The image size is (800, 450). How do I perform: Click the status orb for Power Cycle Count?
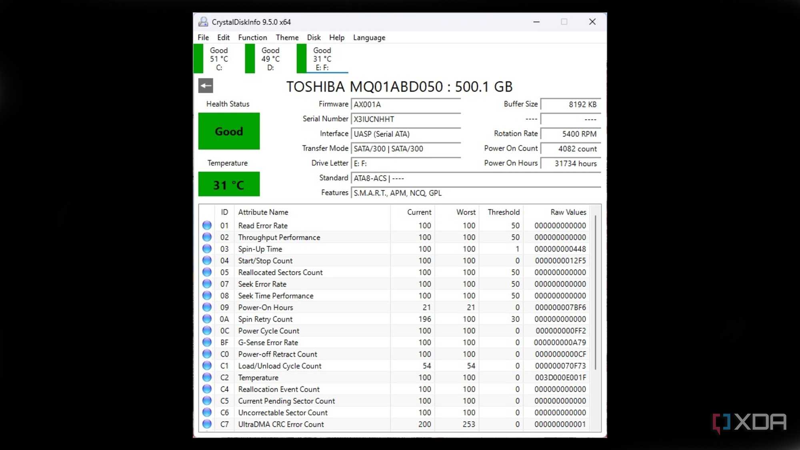(207, 330)
